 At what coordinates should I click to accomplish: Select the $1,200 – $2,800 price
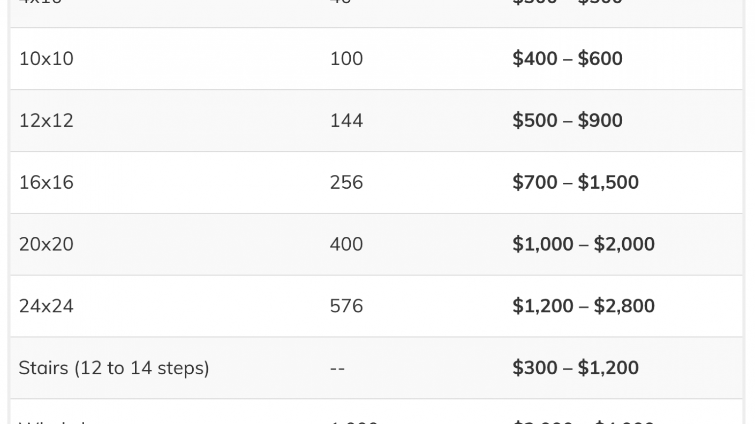pyautogui.click(x=583, y=306)
